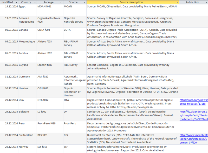Click the Zambia country cell

[x=27, y=57]
